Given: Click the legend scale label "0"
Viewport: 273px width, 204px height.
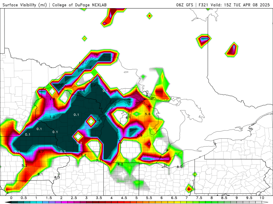Looking at the screenshot, I should point(11,198).
